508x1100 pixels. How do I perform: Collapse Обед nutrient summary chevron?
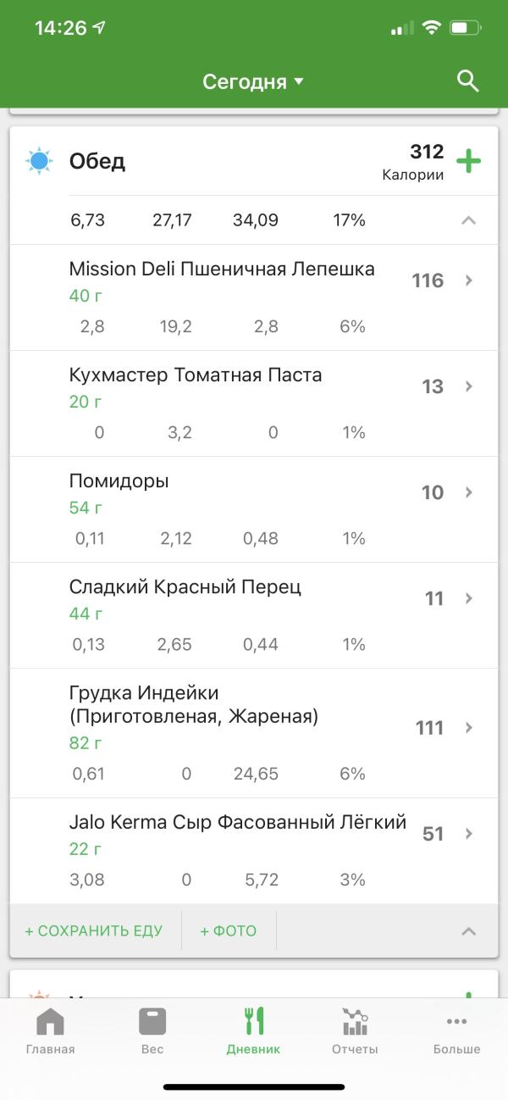tap(468, 220)
